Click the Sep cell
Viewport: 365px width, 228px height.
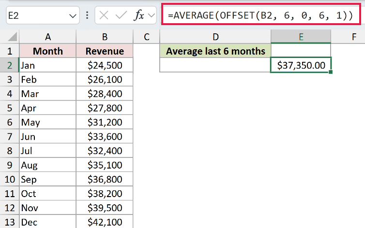click(48, 179)
